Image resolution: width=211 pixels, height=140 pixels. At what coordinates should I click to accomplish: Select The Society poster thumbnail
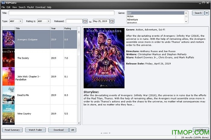[x=8, y=58]
